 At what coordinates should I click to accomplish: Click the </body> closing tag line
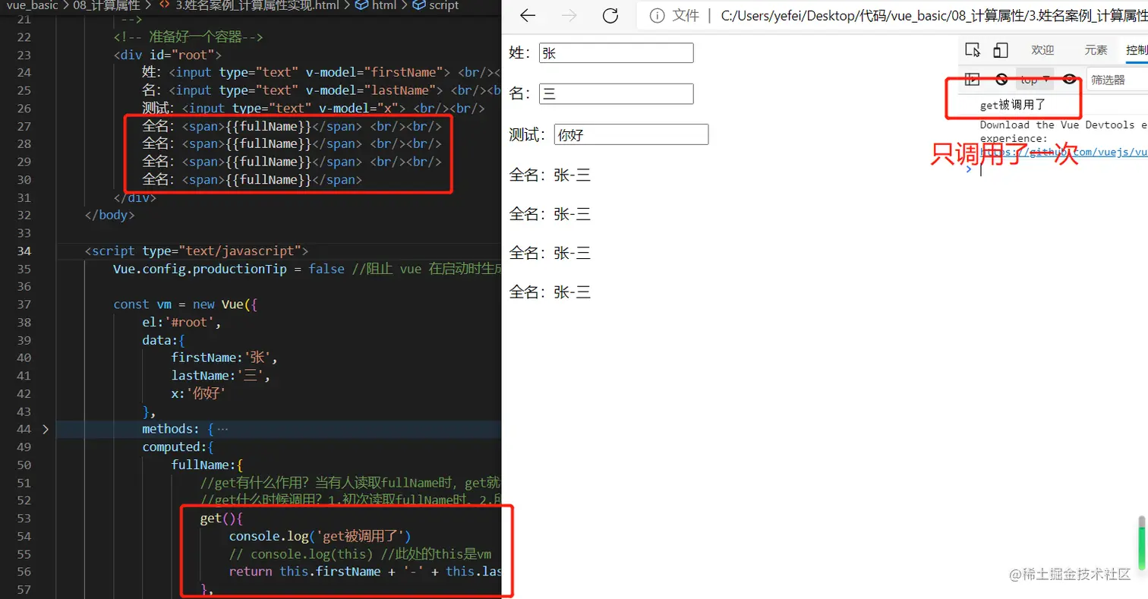coord(109,216)
